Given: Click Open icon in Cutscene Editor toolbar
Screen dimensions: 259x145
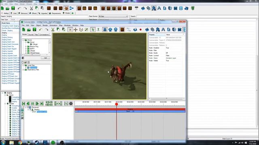Looking at the screenshot, I should (29, 29).
